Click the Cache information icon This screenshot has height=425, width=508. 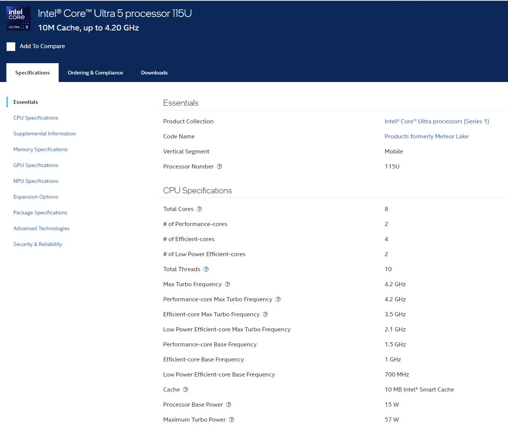pos(185,390)
